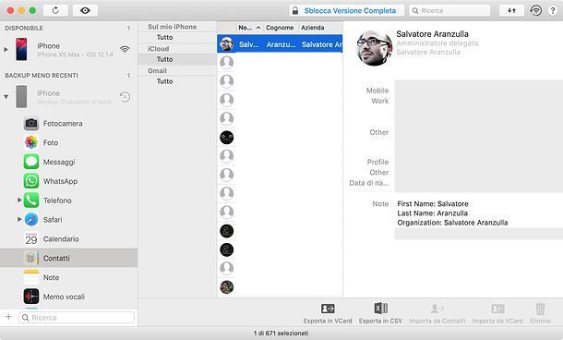
Task: Click the Gmail group header
Action: click(x=157, y=70)
